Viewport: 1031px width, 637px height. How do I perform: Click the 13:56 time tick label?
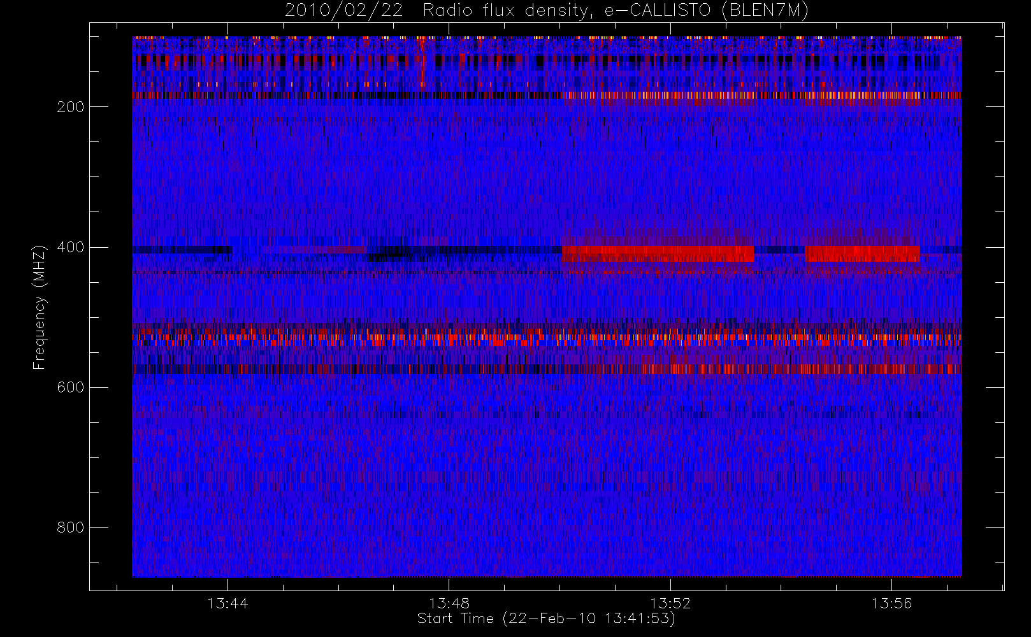pyautogui.click(x=891, y=603)
